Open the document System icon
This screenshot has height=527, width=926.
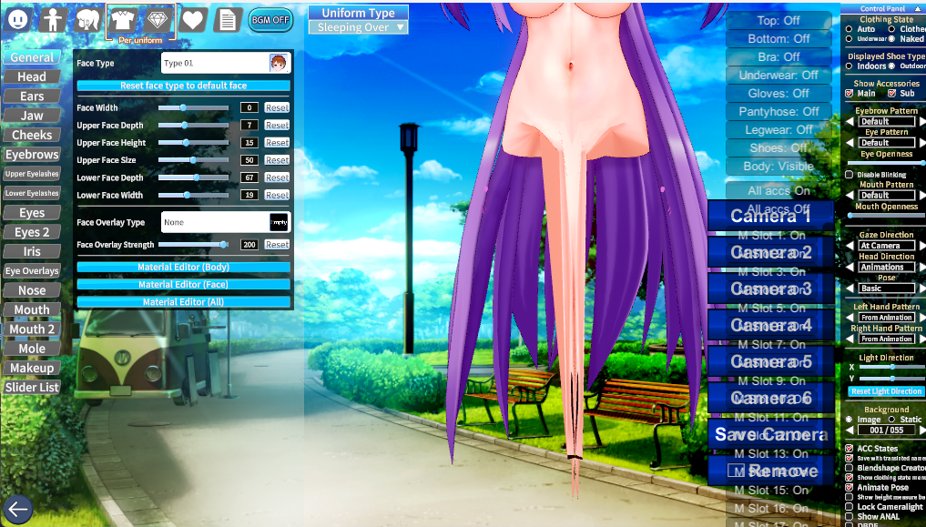point(228,19)
